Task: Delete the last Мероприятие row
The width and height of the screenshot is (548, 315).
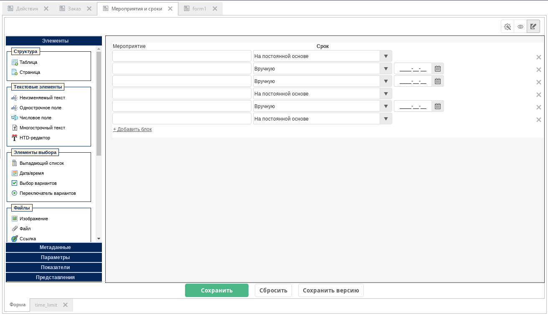Action: pyautogui.click(x=539, y=120)
